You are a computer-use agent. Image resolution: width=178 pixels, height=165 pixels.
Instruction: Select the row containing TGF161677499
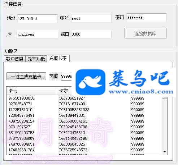84,104
